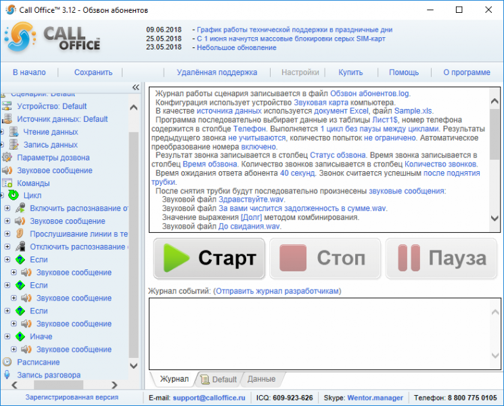This screenshot has width=504, height=406.
Task: Open the Обзвон абонентов.log file link
Action: pyautogui.click(x=369, y=93)
